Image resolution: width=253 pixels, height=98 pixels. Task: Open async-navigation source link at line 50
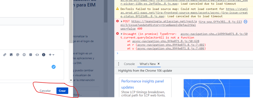[x=214, y=34]
